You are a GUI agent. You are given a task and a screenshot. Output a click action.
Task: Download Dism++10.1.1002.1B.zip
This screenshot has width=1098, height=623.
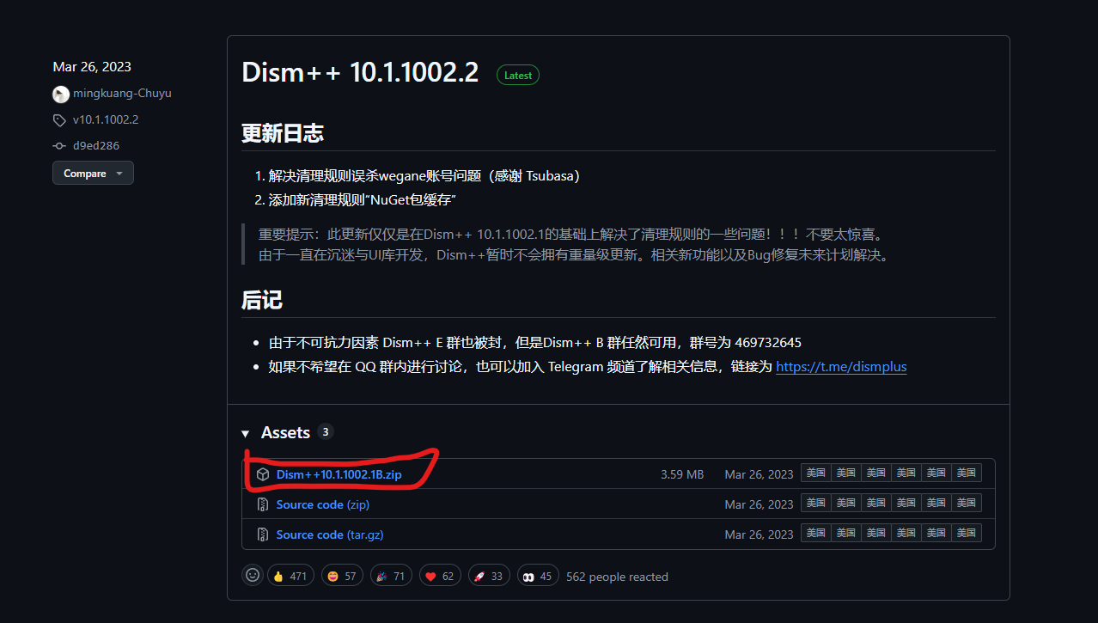pos(350,474)
